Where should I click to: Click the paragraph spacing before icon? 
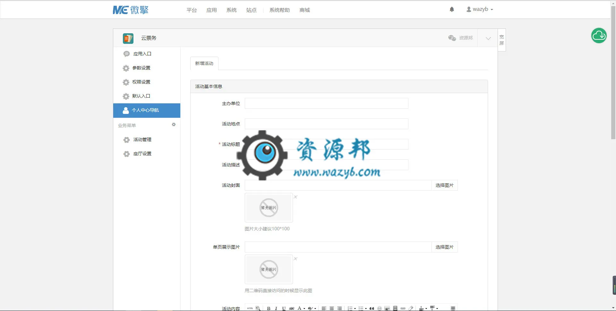(422, 308)
